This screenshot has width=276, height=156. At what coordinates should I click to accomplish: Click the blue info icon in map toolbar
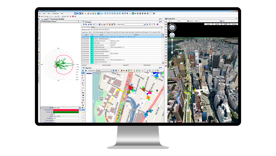point(86,71)
